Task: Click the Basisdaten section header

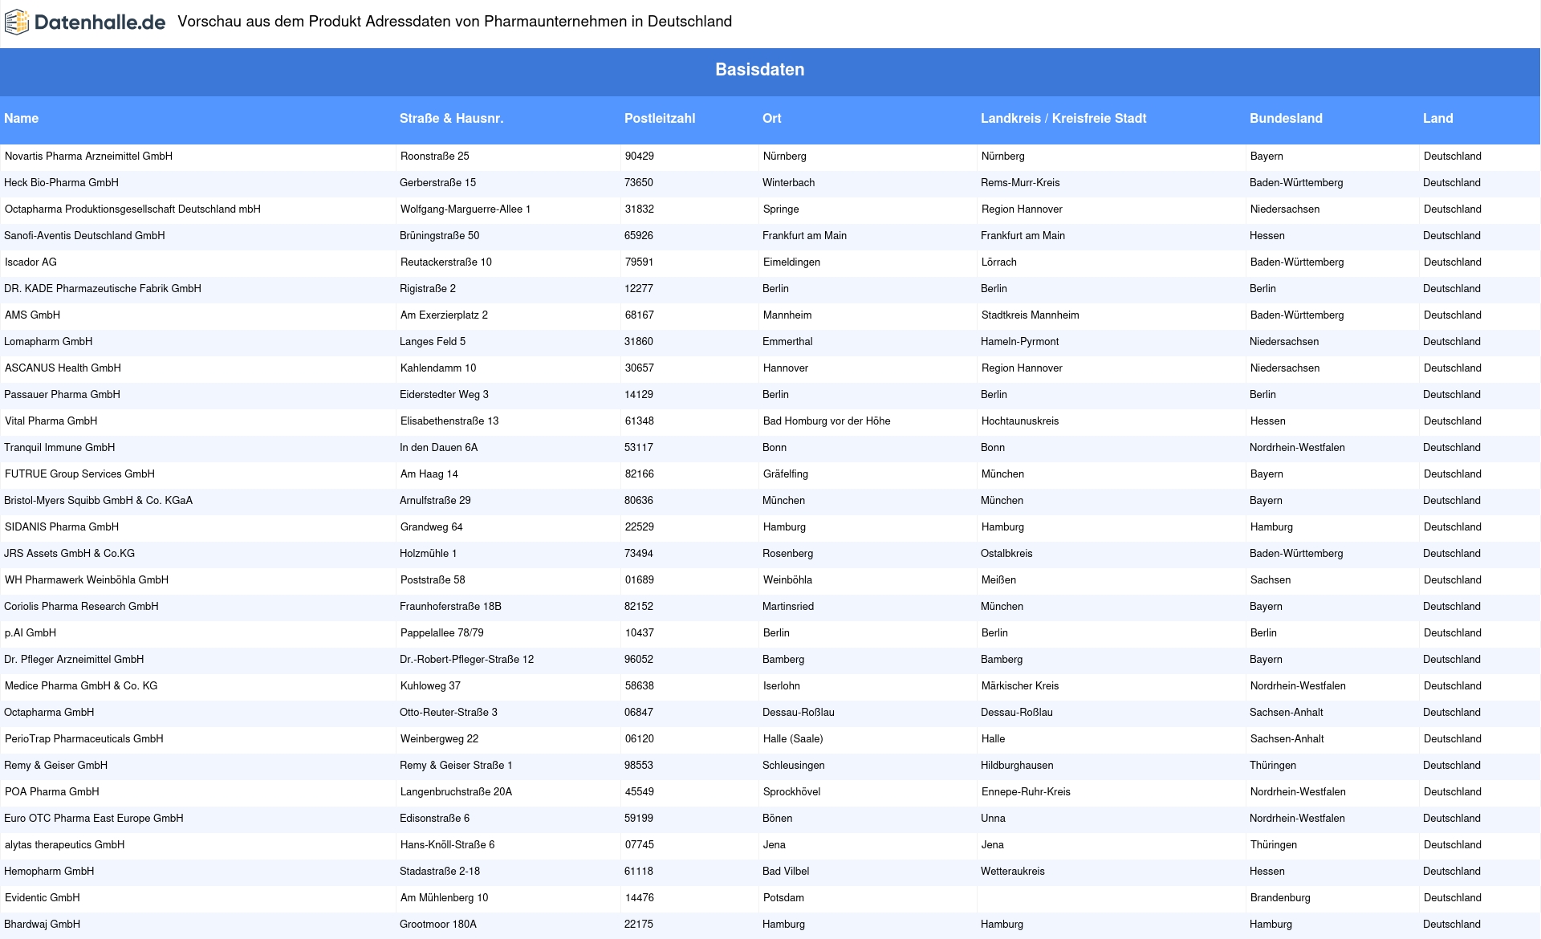Action: click(x=760, y=70)
